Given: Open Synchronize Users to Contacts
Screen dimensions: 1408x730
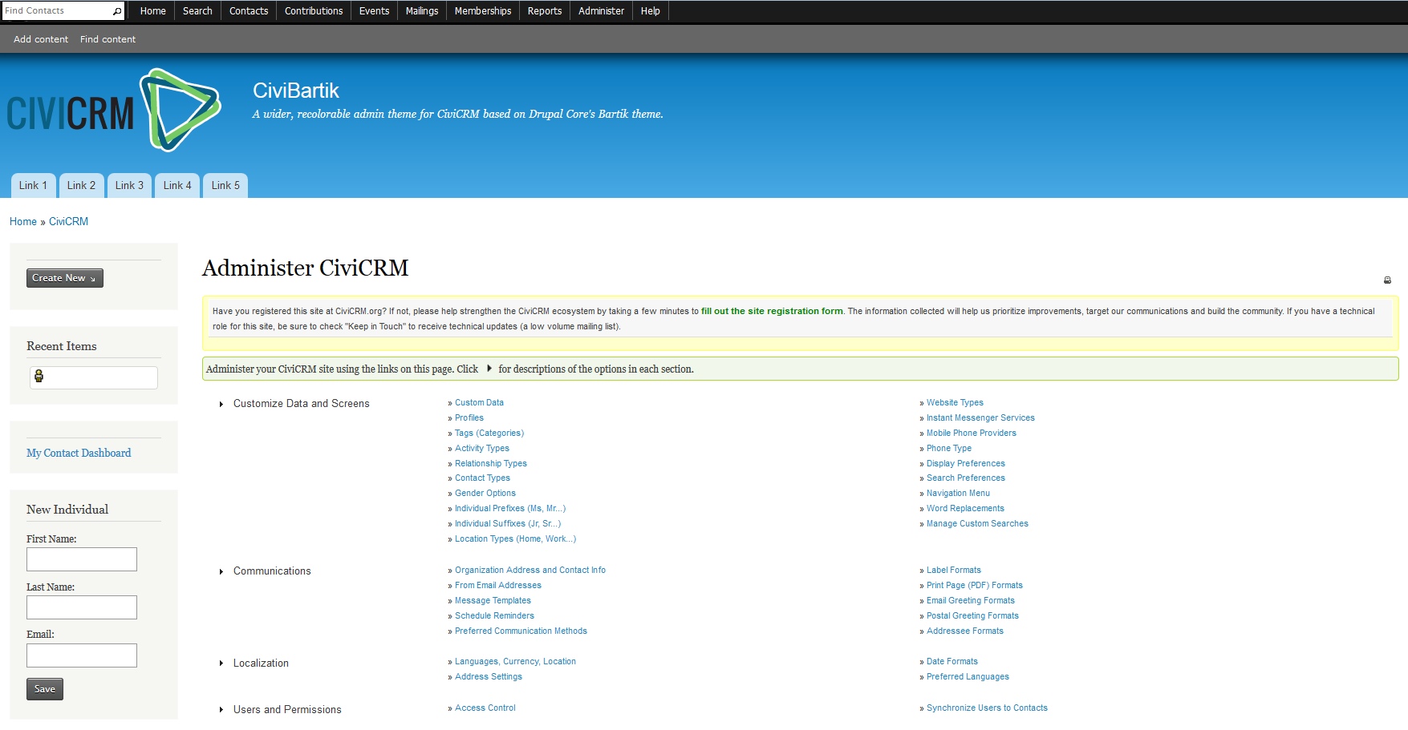Looking at the screenshot, I should pos(987,708).
